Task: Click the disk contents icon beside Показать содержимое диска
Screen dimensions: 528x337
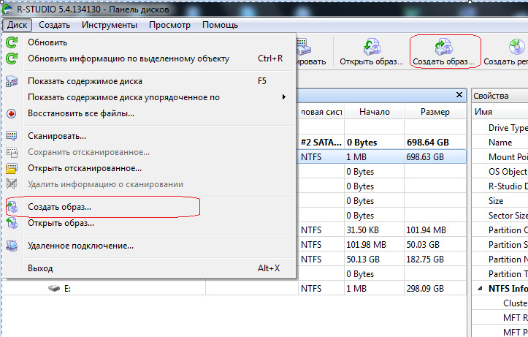Action: click(12, 81)
